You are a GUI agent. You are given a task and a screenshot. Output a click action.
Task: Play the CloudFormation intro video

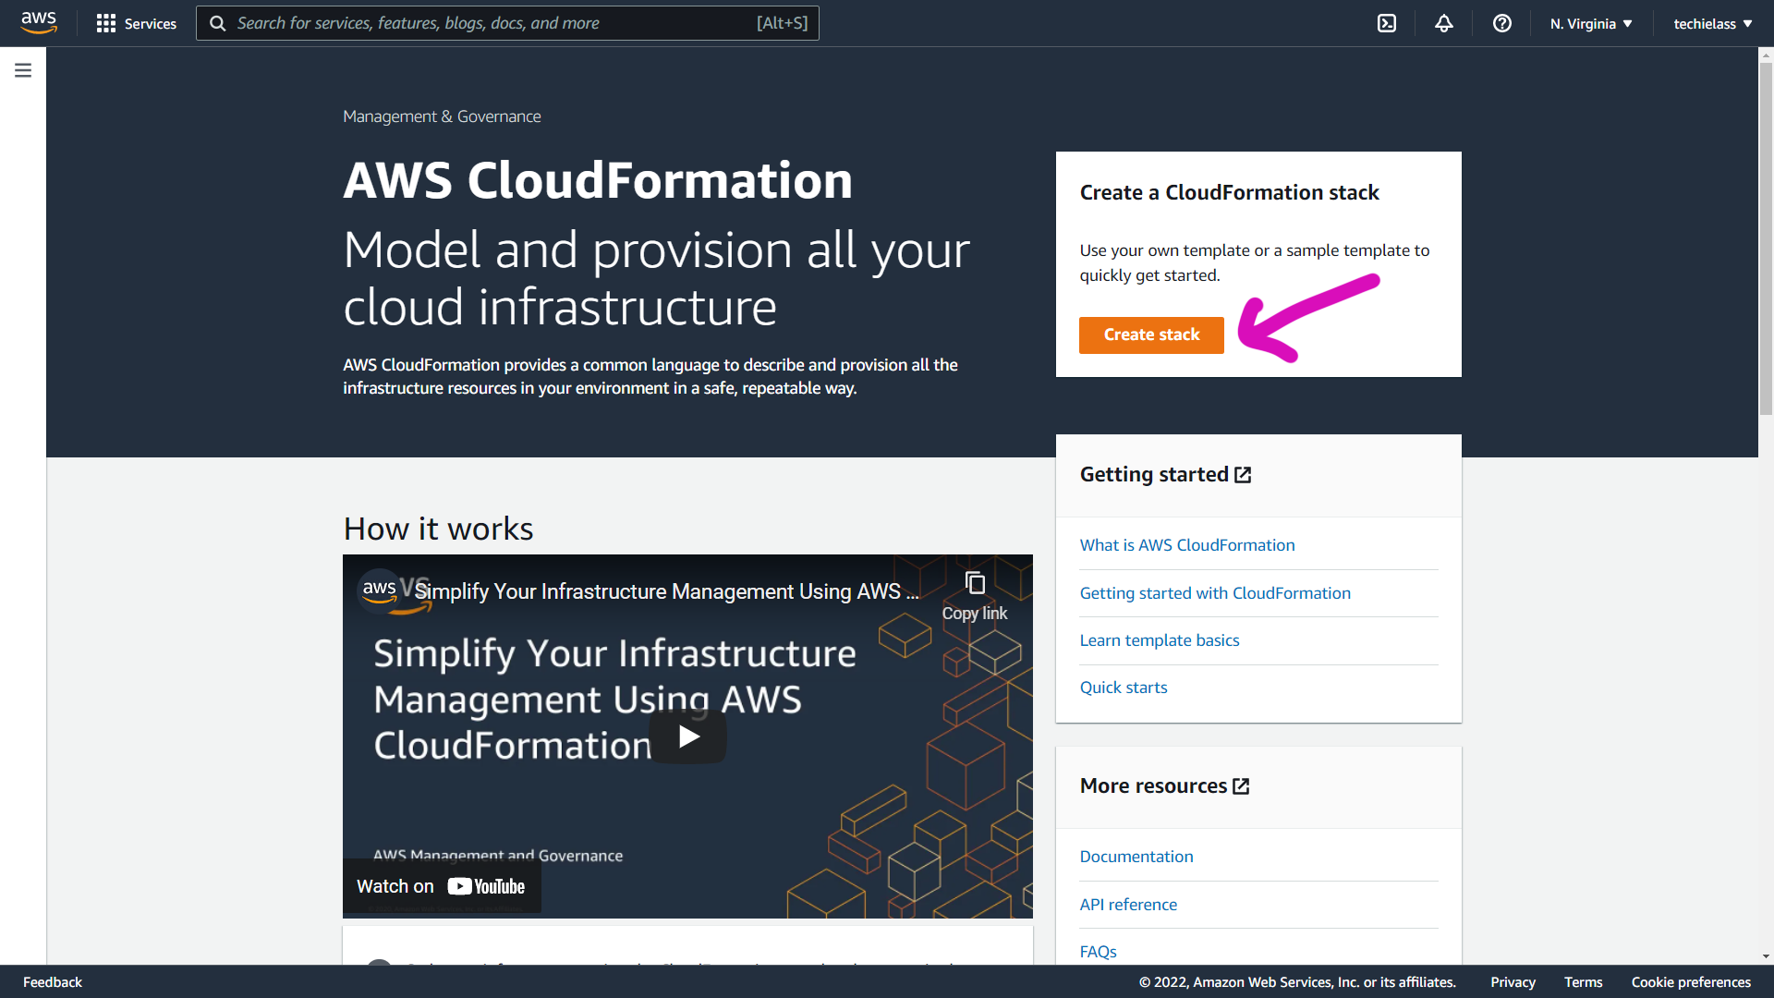(688, 736)
